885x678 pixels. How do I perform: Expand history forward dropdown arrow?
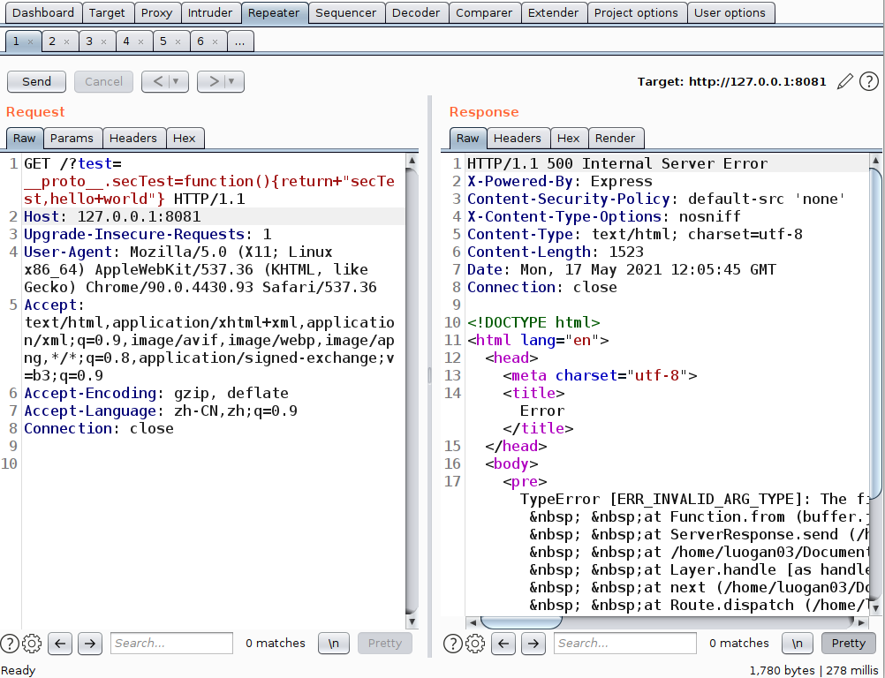click(232, 81)
